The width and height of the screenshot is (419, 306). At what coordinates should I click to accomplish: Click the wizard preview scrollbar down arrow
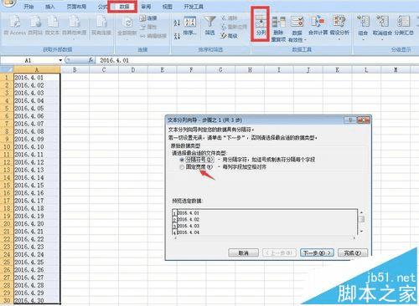point(361,232)
